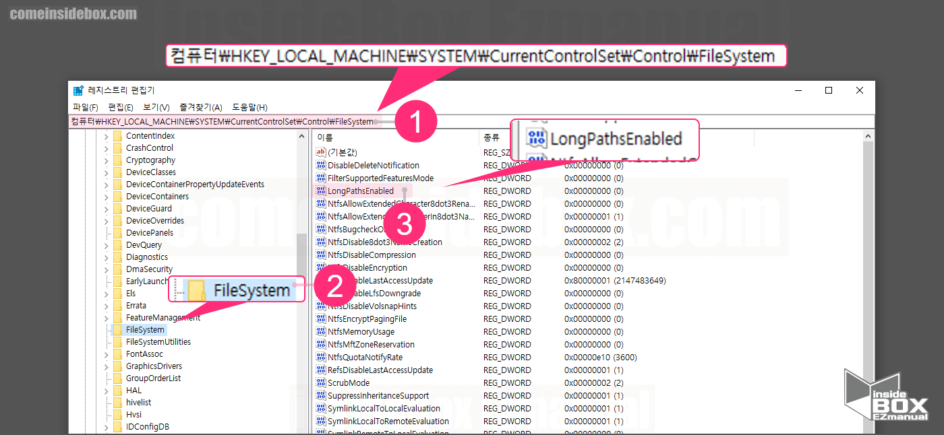
Task: Click the HAL folder icon
Action: click(117, 391)
